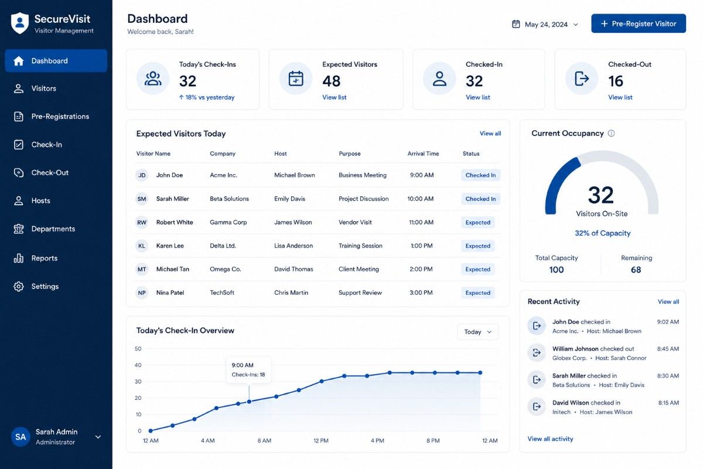Click the Settings gear icon
Image resolution: width=703 pixels, height=469 pixels.
pyautogui.click(x=19, y=287)
